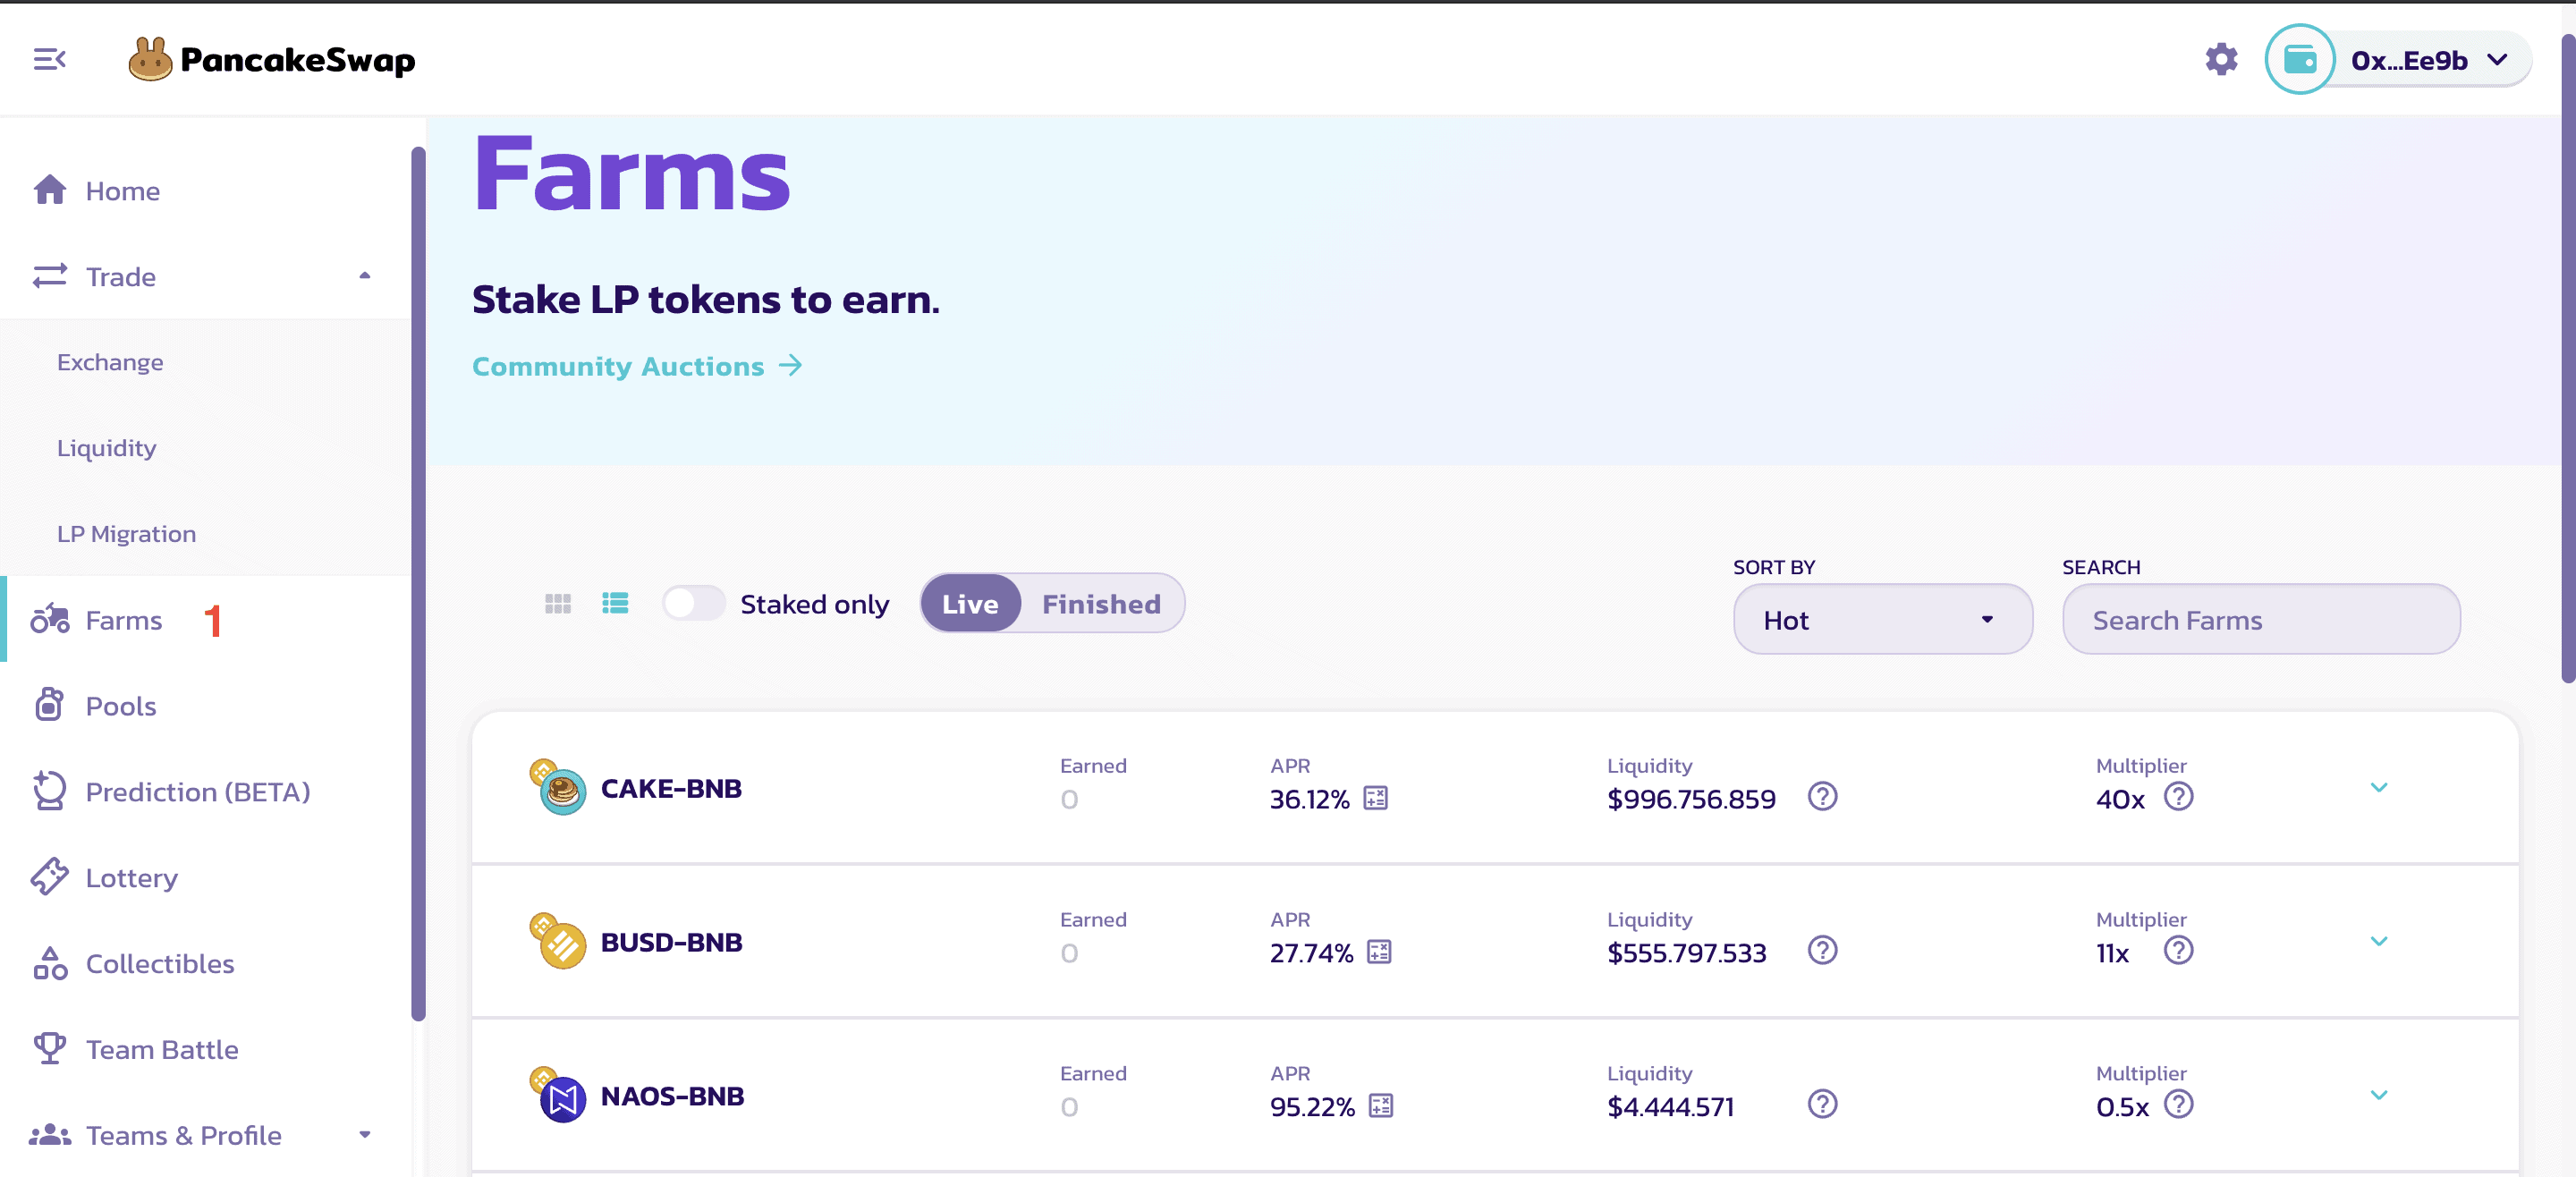The height and width of the screenshot is (1177, 2576).
Task: Click the wallet icon in the header
Action: 2299,60
